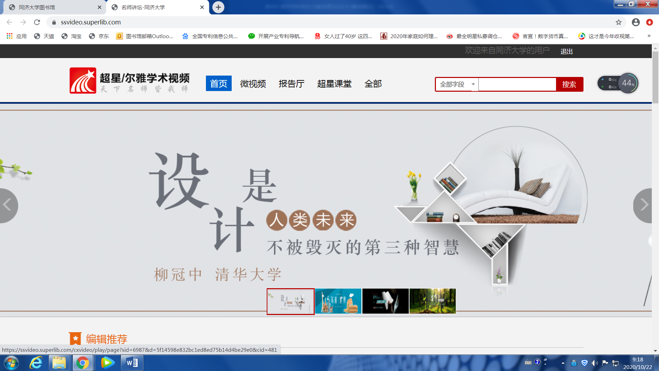Click the browser back arrow

(x=9, y=22)
